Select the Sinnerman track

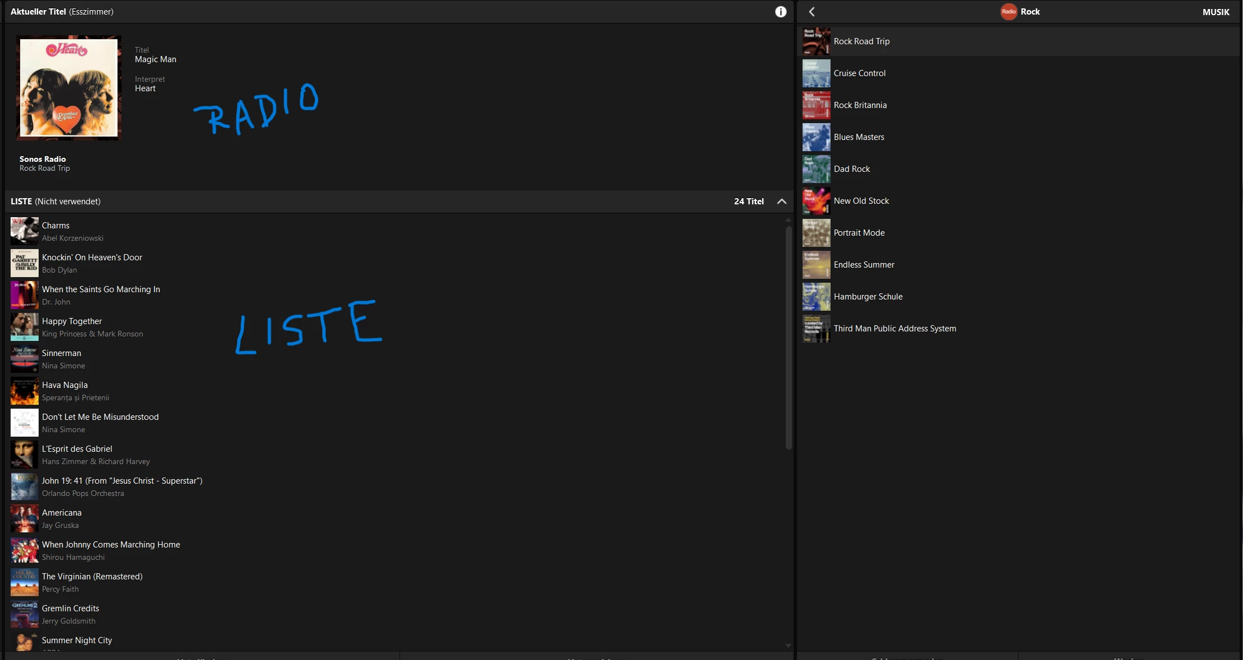[x=396, y=359]
